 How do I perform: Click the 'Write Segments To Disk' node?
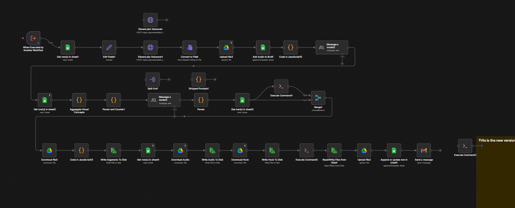(114, 150)
